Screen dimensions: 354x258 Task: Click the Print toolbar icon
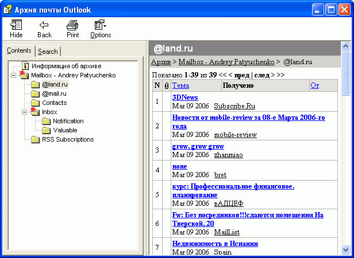(72, 25)
